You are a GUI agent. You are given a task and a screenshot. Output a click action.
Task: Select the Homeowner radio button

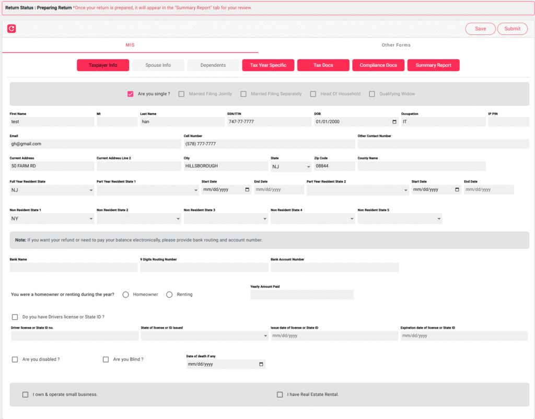coord(126,295)
